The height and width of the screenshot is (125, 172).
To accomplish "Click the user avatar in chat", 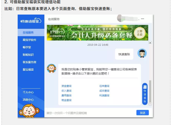I will (x=142, y=53).
